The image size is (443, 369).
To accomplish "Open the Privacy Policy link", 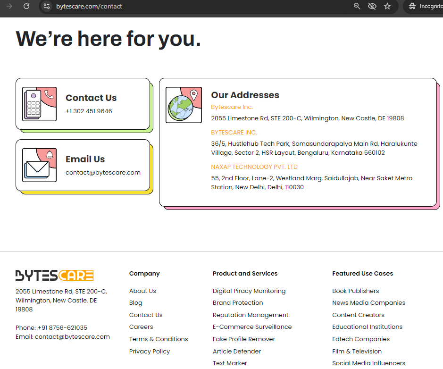I will pos(150,352).
